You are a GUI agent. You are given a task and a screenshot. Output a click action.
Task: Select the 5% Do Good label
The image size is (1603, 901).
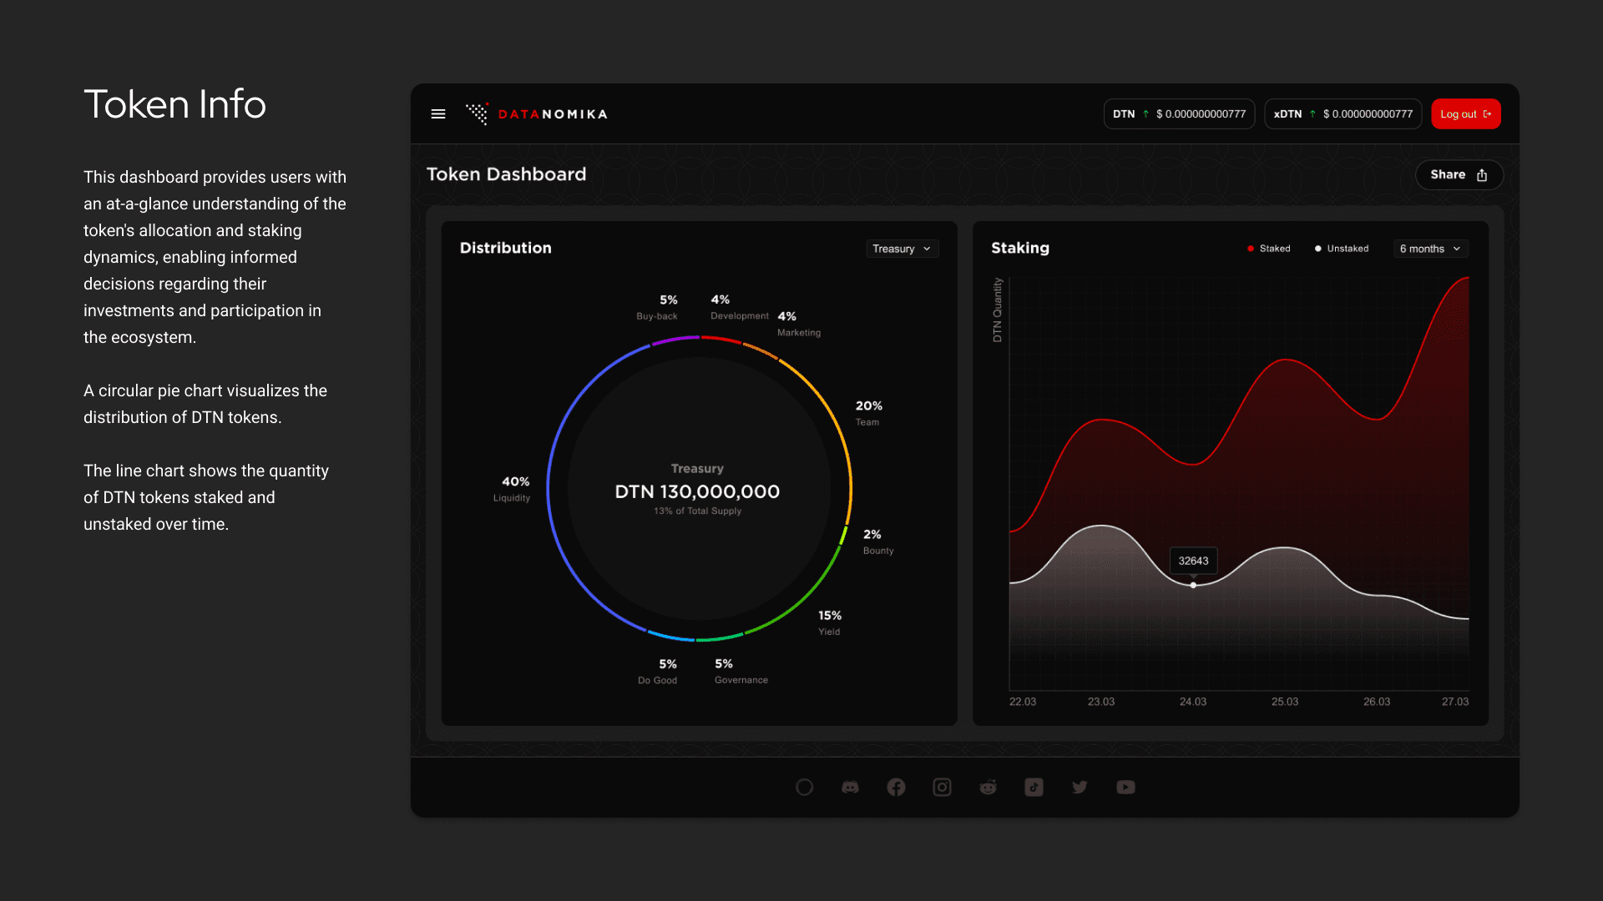point(658,672)
